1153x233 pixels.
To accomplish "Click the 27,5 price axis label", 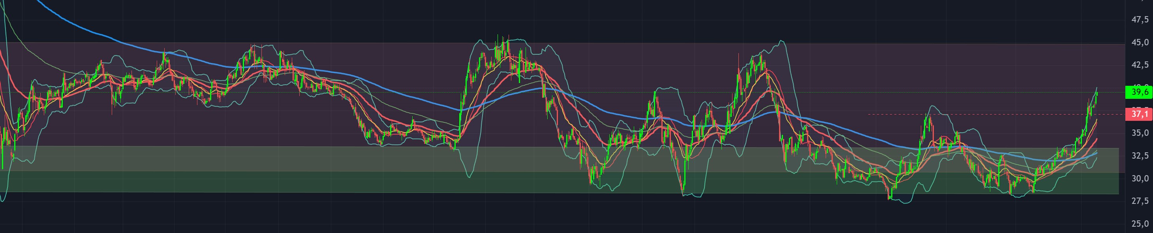I will 1140,201.
